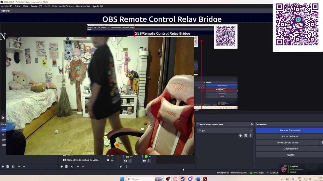Click Iniciar Cámara Virtual button
The width and height of the screenshot is (323, 181).
click(x=287, y=143)
